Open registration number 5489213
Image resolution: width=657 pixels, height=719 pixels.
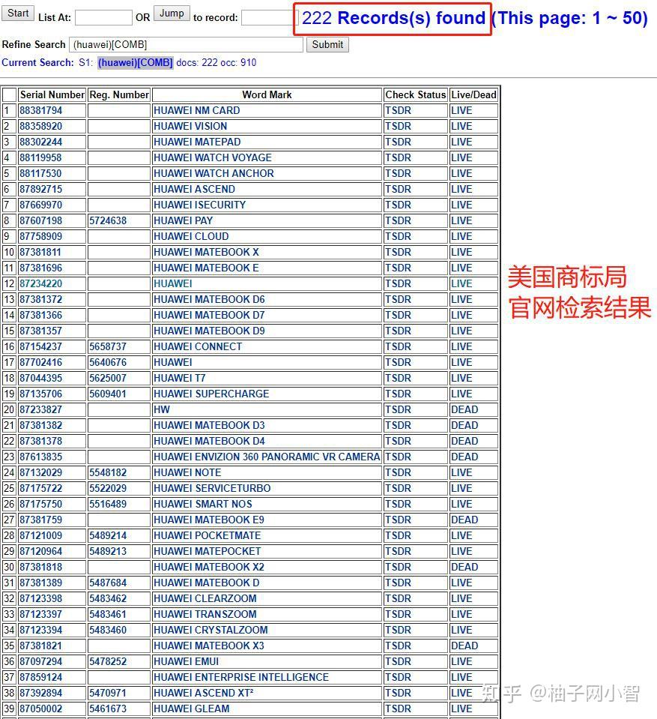tap(108, 551)
